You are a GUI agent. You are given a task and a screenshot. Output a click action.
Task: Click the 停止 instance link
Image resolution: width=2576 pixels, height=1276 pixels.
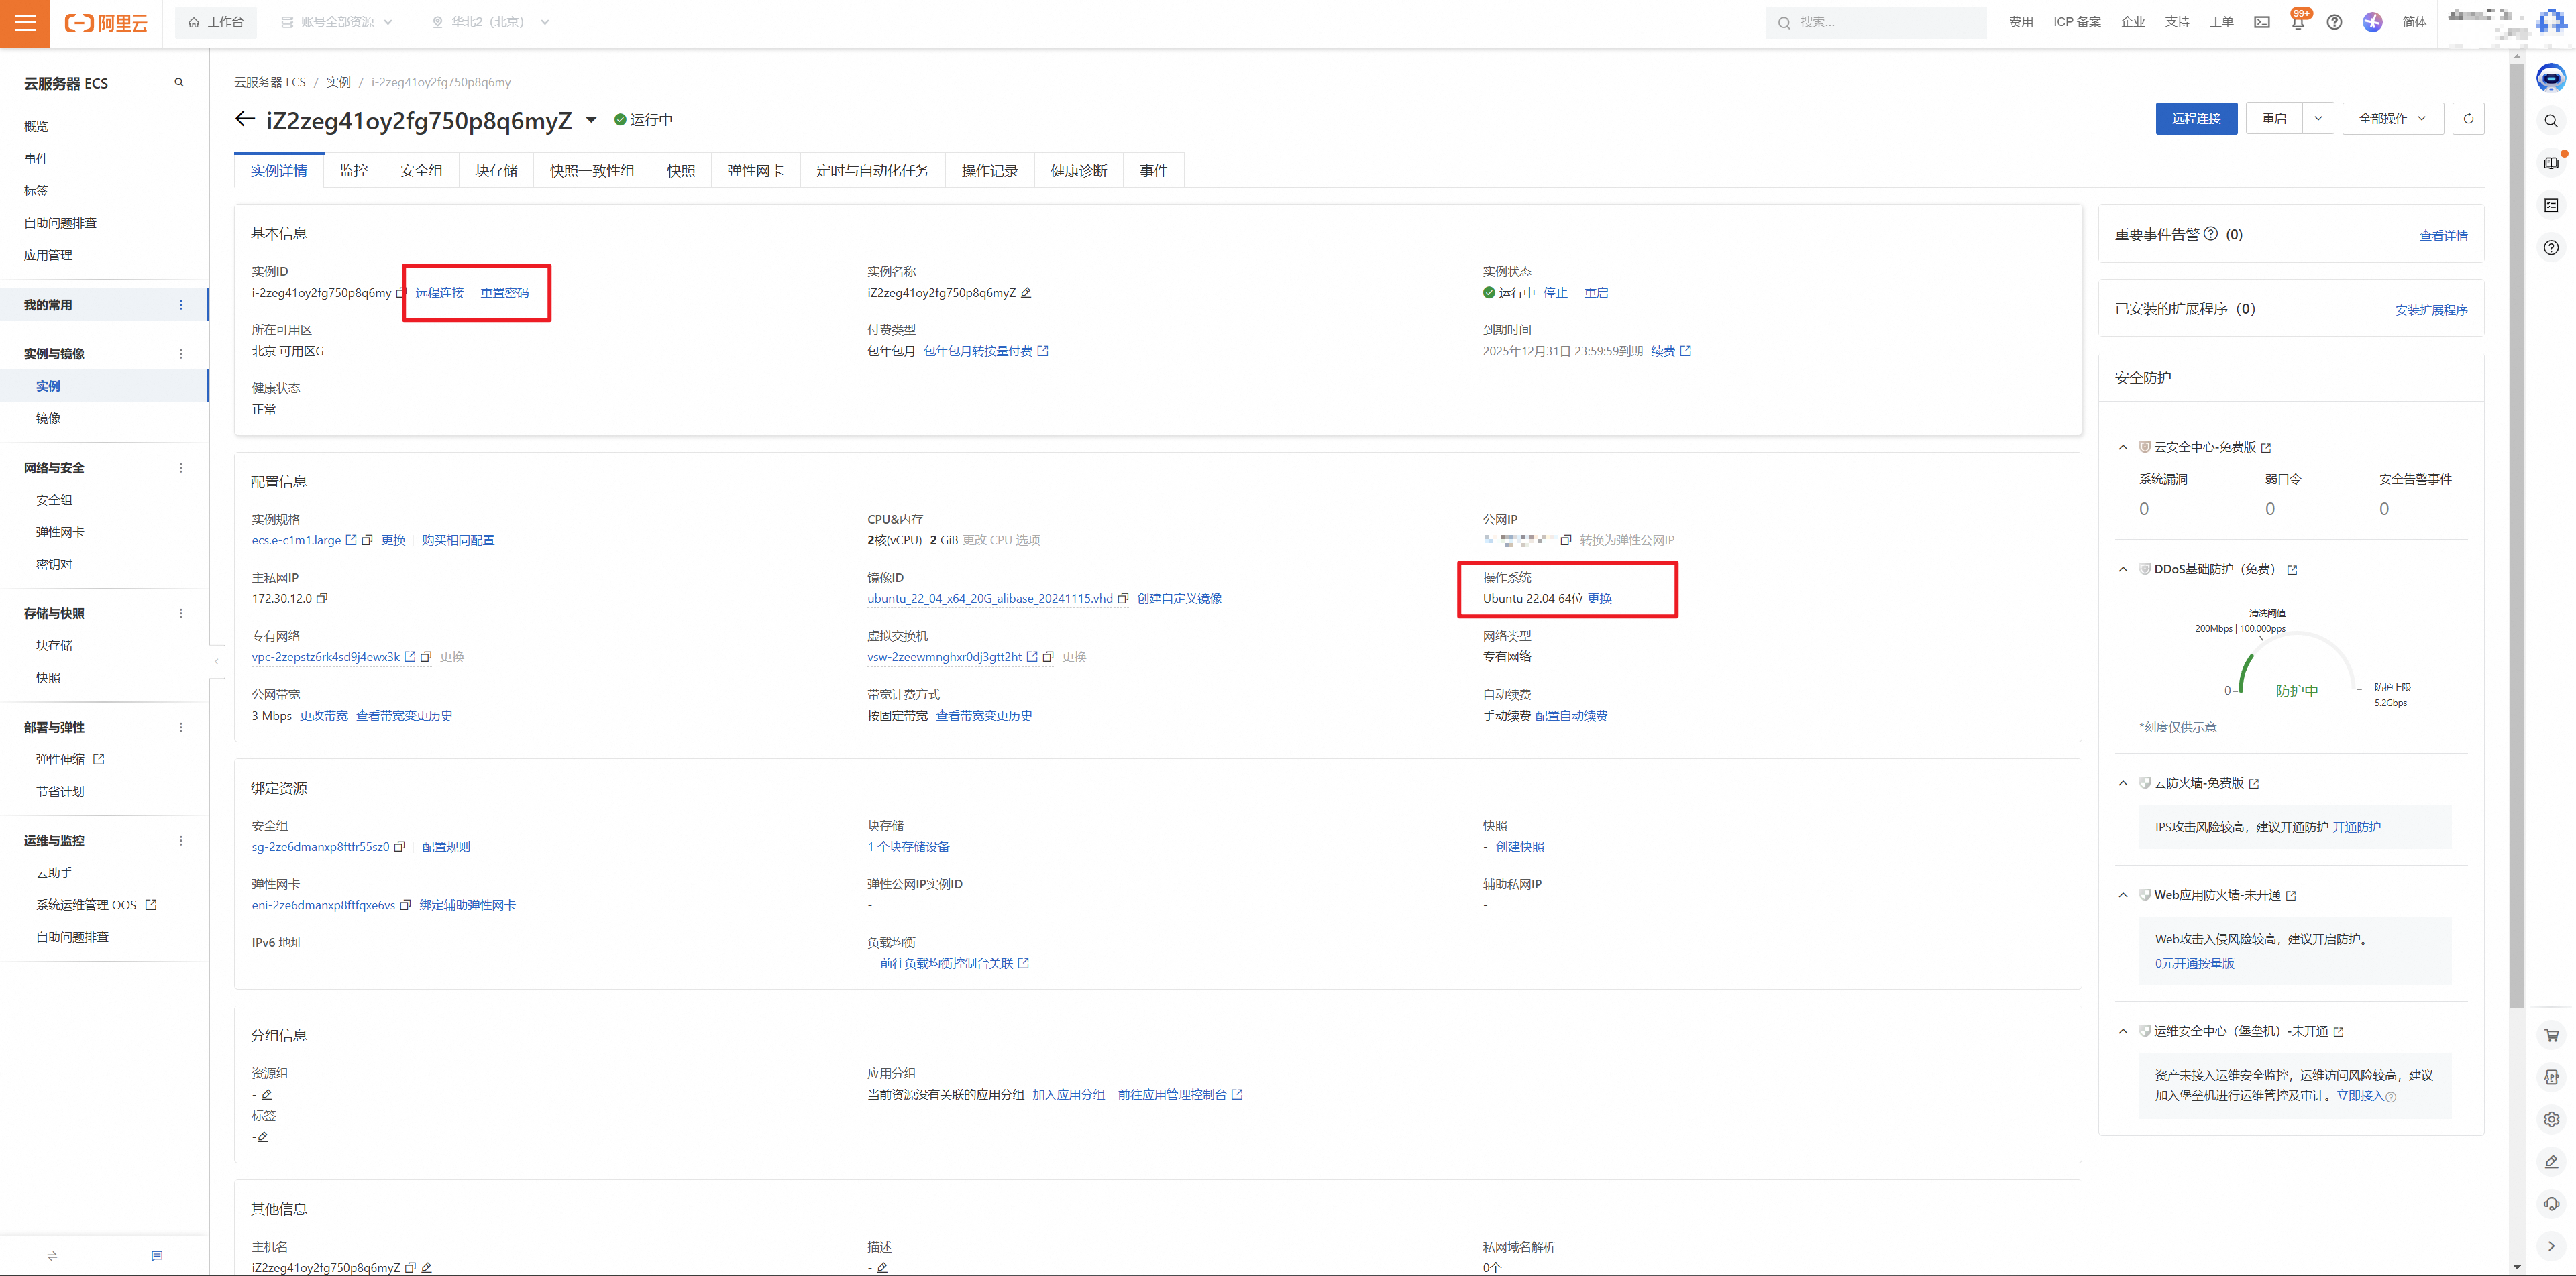click(x=1555, y=293)
